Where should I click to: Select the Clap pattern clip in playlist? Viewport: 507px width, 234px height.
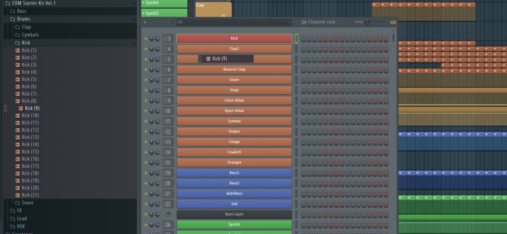point(213,9)
